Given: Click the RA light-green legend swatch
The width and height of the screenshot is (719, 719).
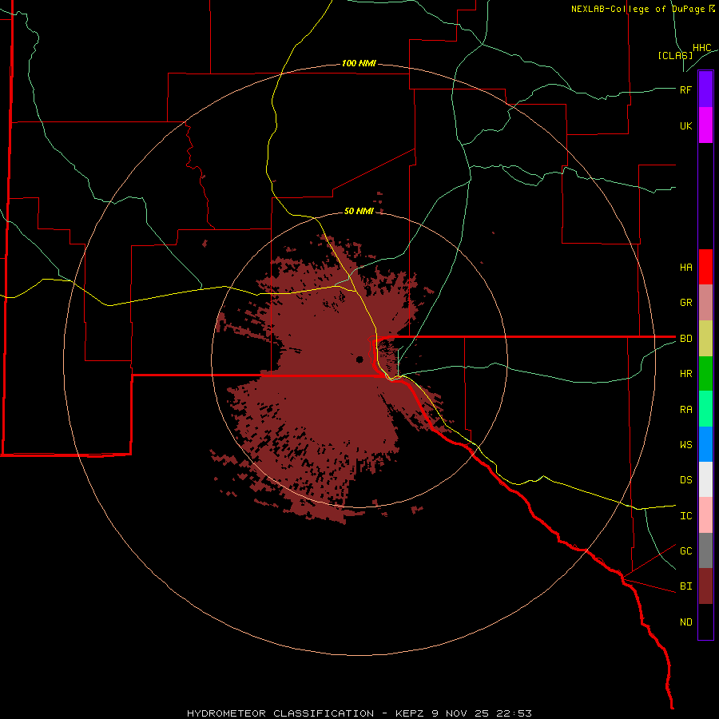Looking at the screenshot, I should tap(705, 409).
